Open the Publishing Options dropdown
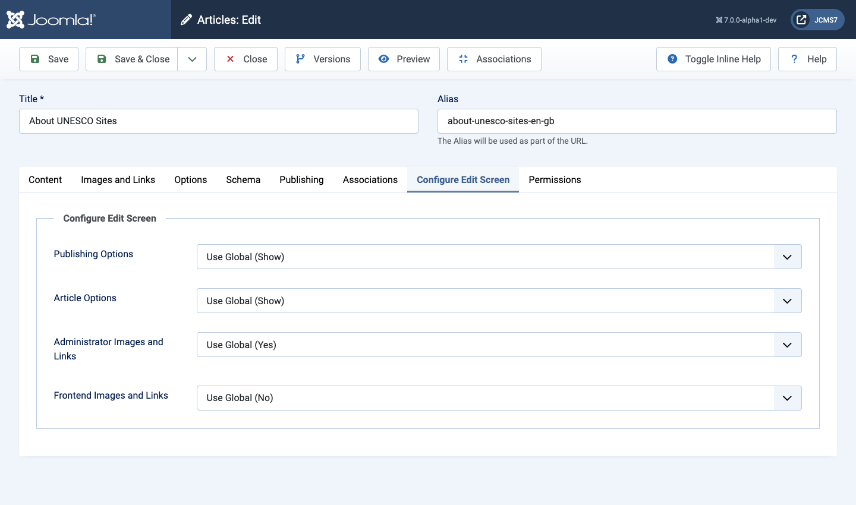Screen dimensions: 856x505 coord(499,257)
